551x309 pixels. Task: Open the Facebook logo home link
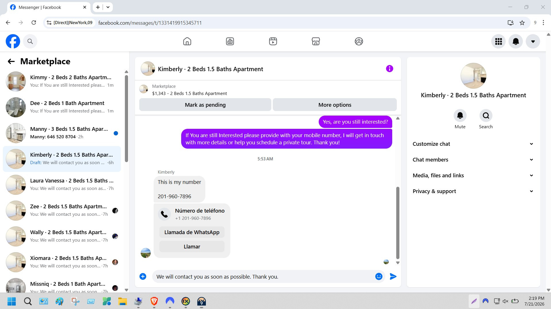13,41
